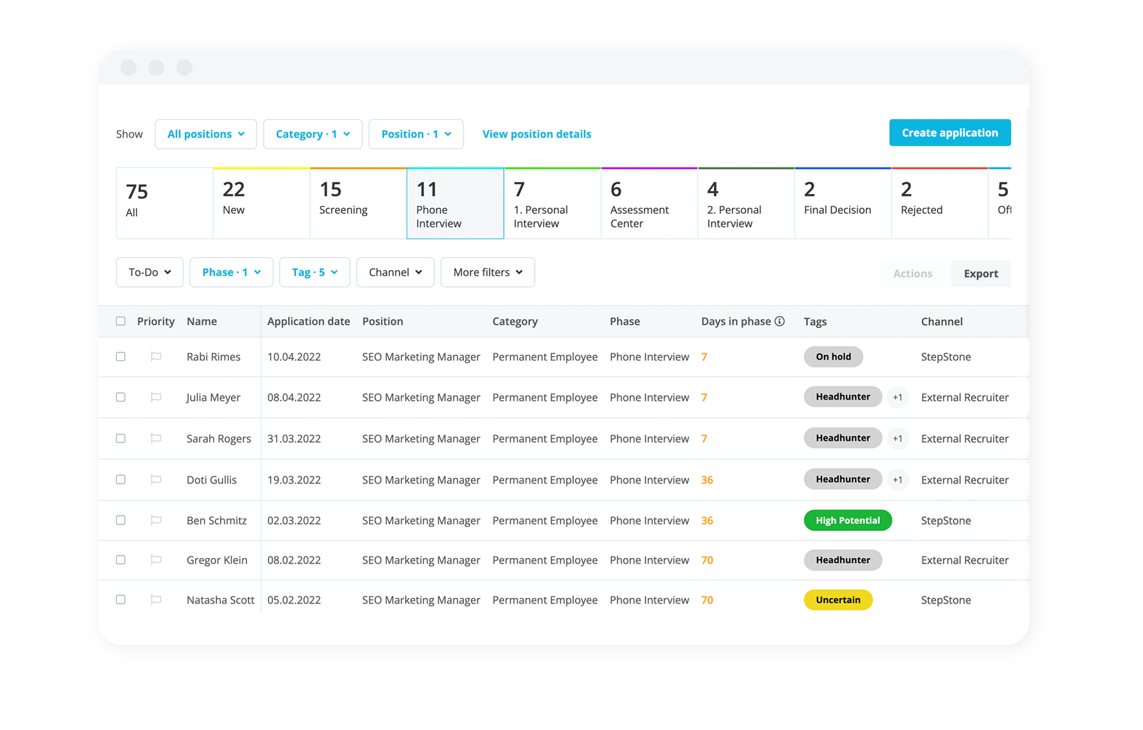
Task: Select Rabi Rimes row checkbox
Action: click(x=121, y=357)
